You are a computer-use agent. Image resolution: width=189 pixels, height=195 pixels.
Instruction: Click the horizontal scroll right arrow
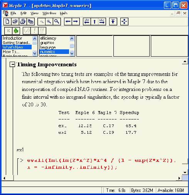tap(179, 178)
